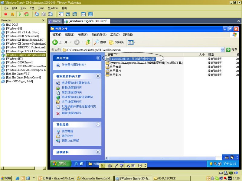Show the console view from the VMware toolbar
This screenshot has width=242, height=181.
90,14
